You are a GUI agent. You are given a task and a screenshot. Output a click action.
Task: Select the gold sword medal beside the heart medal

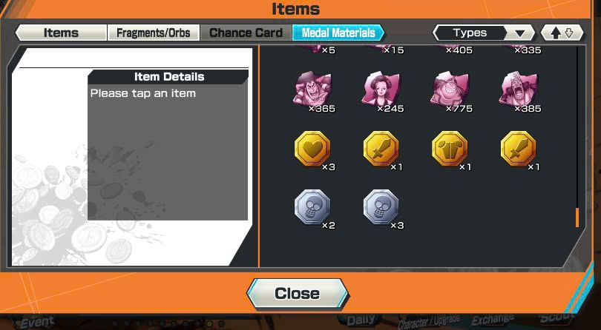381,149
